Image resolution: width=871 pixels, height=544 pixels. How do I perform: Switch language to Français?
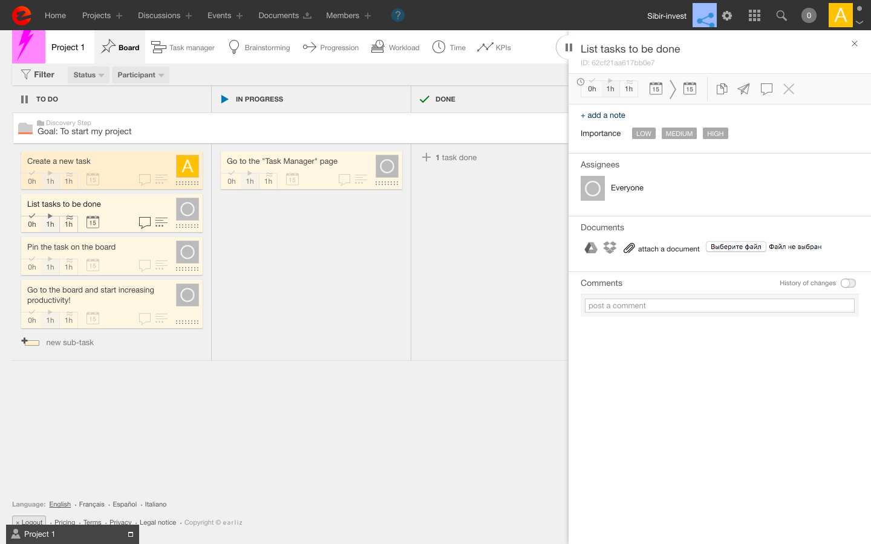91,505
